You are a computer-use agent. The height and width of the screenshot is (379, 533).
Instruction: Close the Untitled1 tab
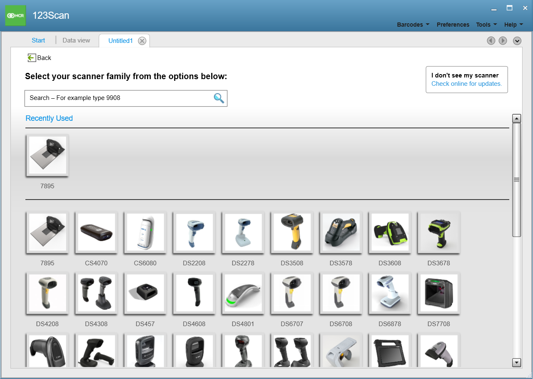point(142,41)
